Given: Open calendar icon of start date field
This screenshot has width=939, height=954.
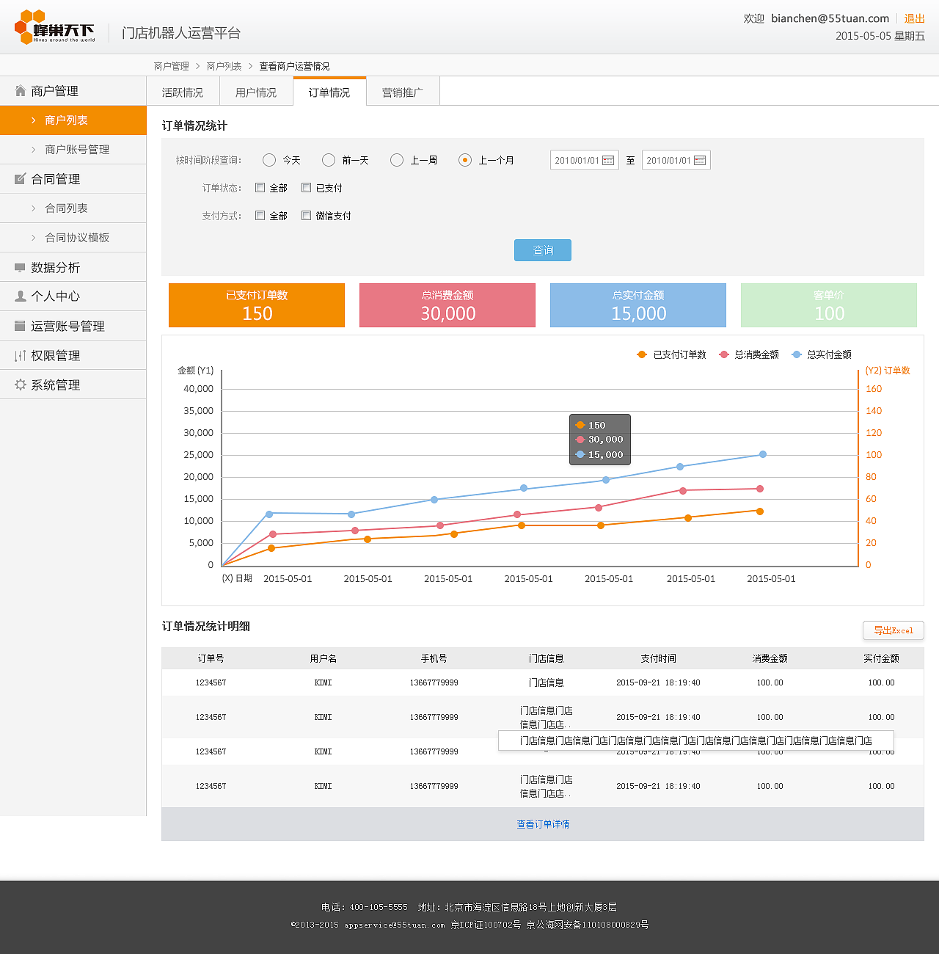Looking at the screenshot, I should 608,161.
